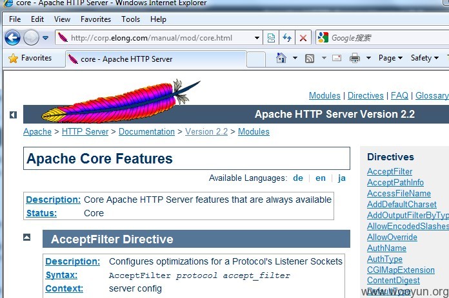Open AuthType in Directives sidebar
449x298 pixels.
click(384, 259)
